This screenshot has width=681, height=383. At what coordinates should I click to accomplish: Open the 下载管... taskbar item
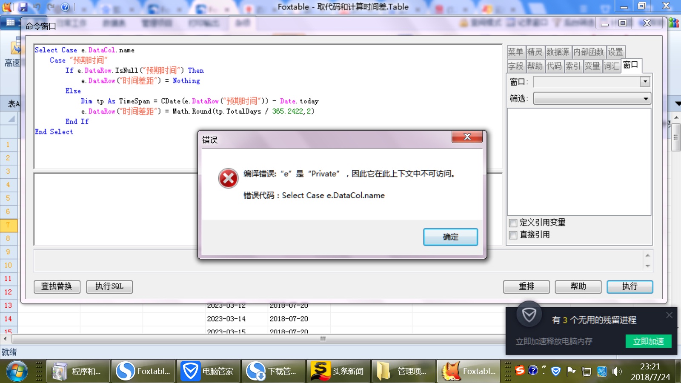273,371
